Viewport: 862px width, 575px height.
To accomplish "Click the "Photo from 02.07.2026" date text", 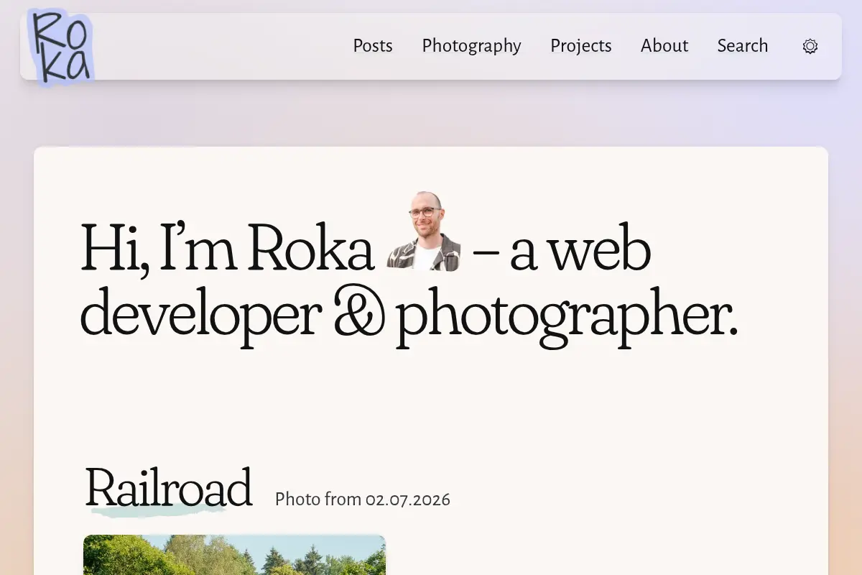I will pyautogui.click(x=363, y=499).
